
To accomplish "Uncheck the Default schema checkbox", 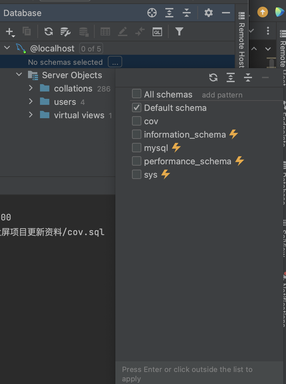I will [x=136, y=108].
